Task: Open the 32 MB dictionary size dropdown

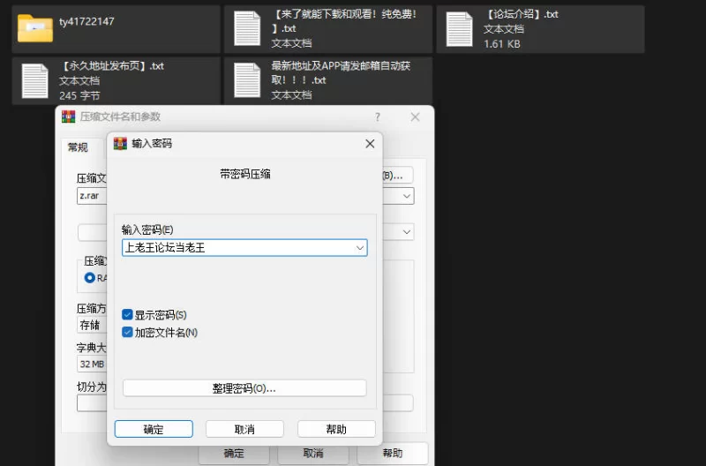Action: pos(93,364)
